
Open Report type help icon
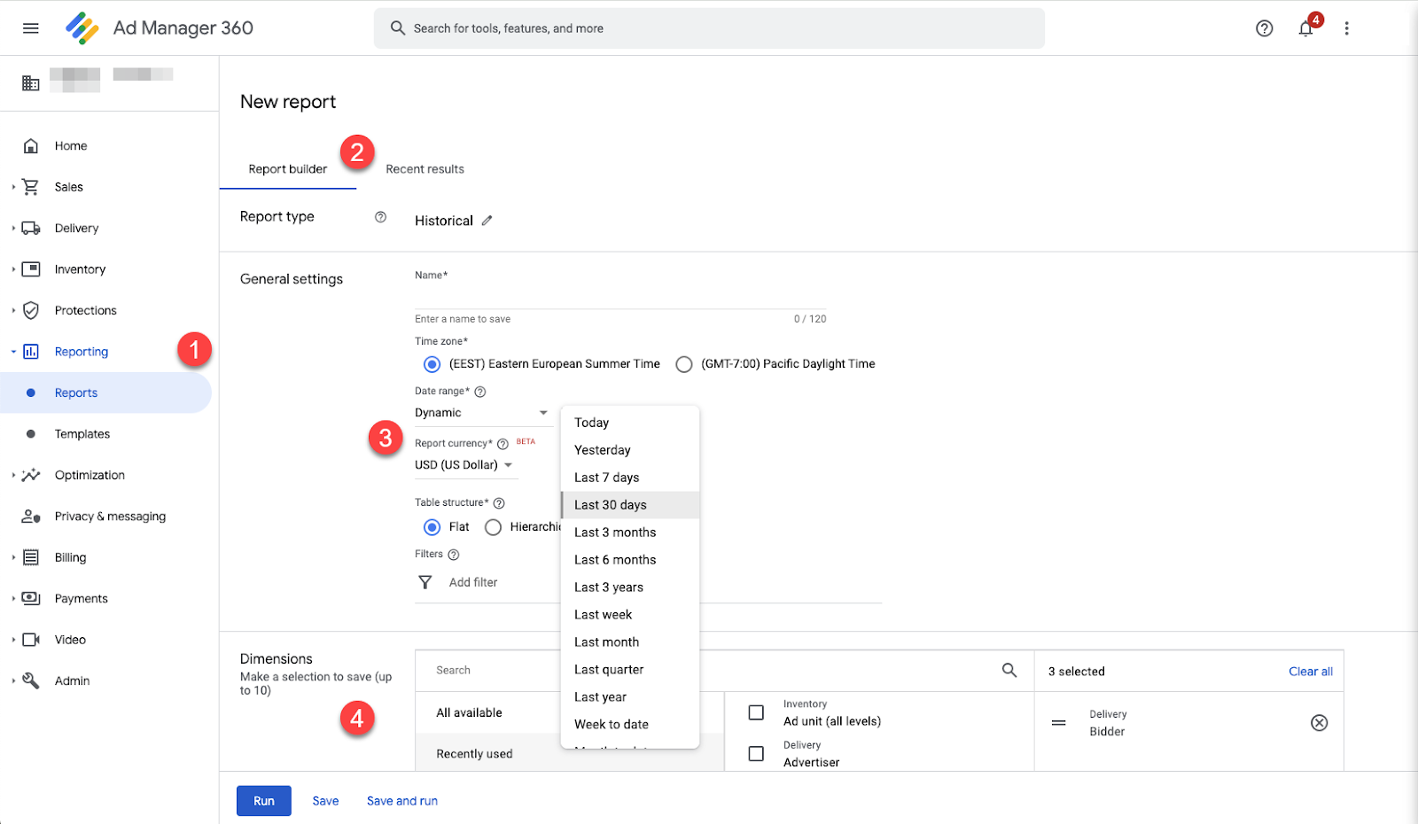click(x=380, y=217)
